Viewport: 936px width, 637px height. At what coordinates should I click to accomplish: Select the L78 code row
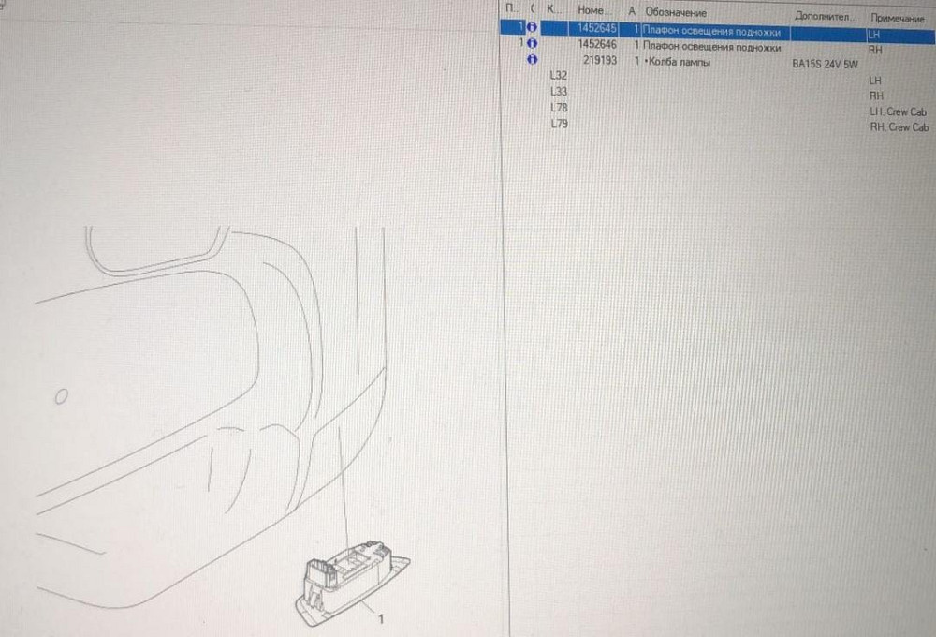click(x=559, y=108)
